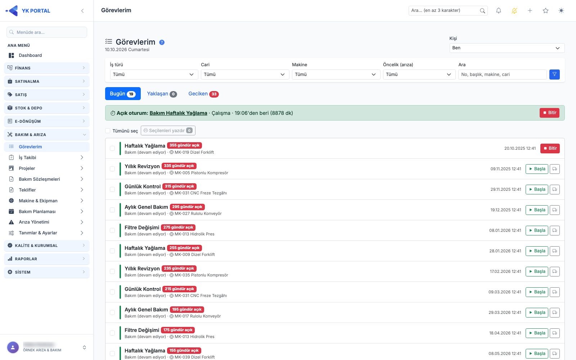Screen dimensions: 576x360
Task: Open favorites star icon
Action: click(x=546, y=11)
